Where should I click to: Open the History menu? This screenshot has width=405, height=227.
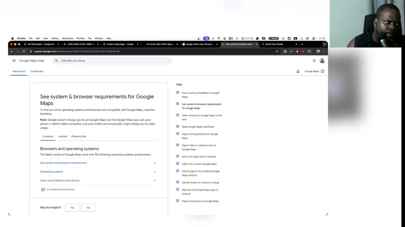(x=55, y=38)
